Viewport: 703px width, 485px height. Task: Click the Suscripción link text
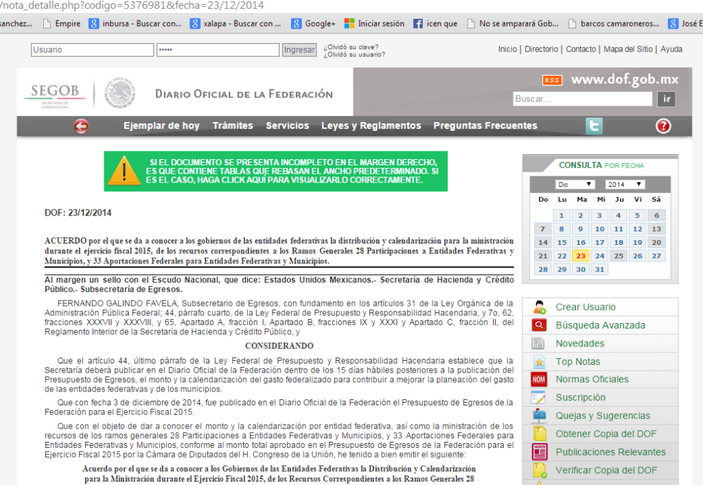580,398
